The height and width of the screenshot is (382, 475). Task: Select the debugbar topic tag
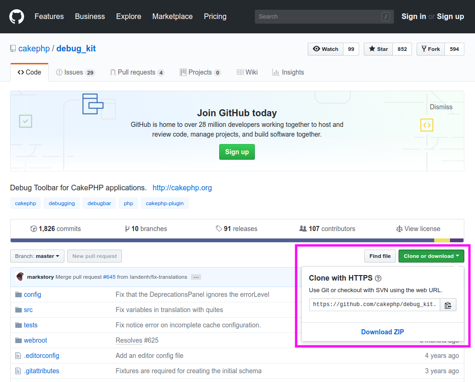tap(99, 203)
